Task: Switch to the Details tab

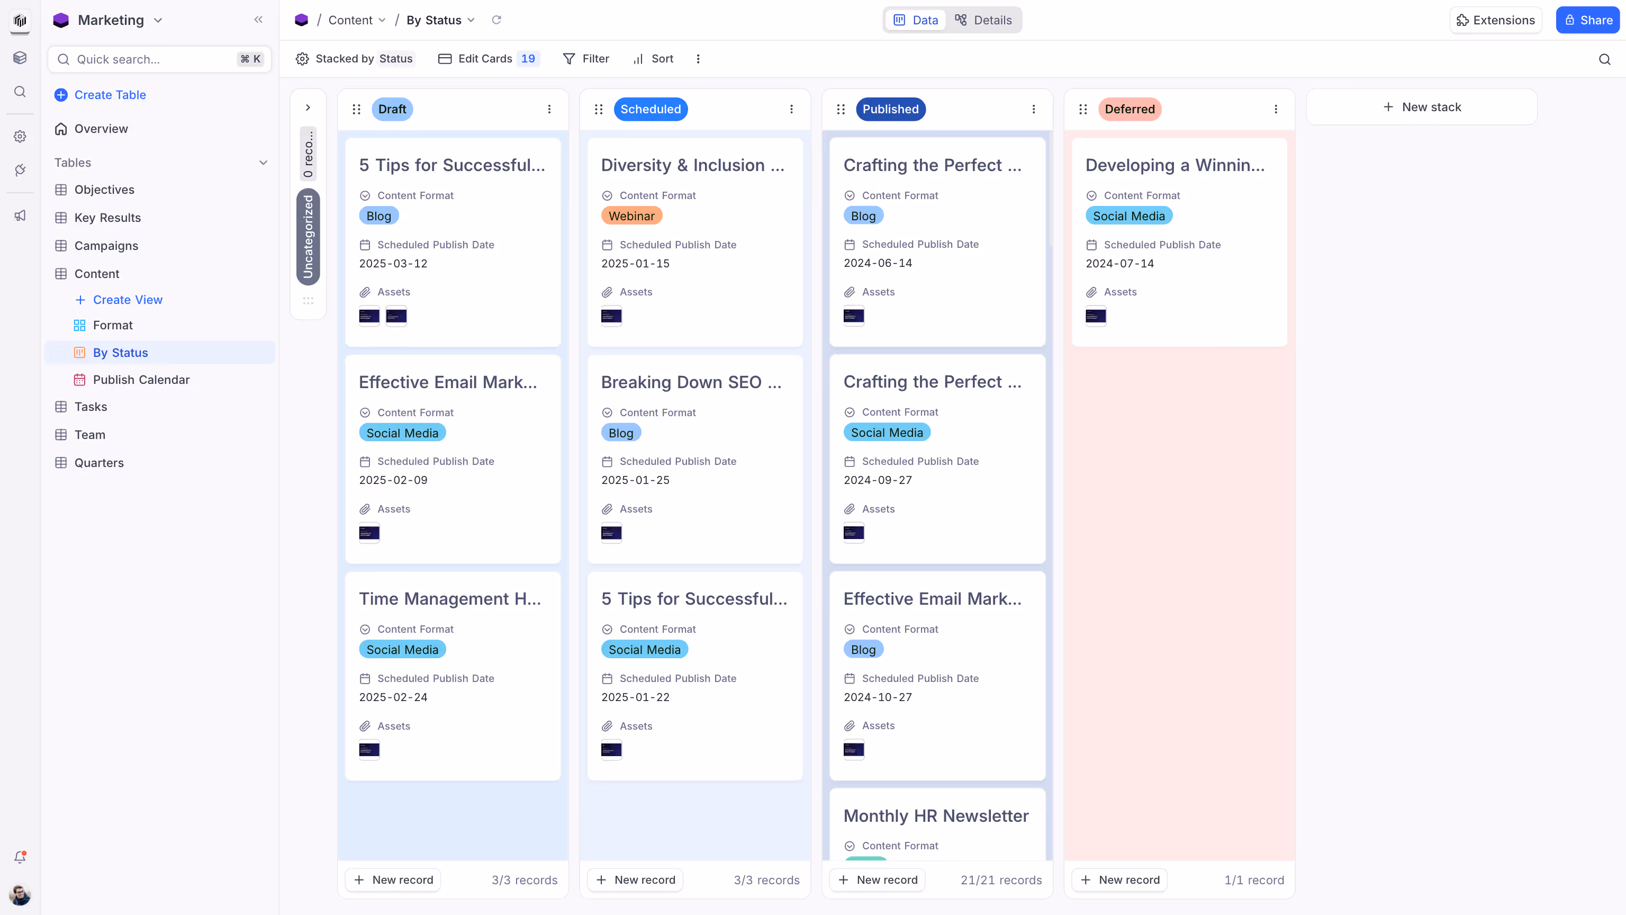Action: click(x=983, y=20)
